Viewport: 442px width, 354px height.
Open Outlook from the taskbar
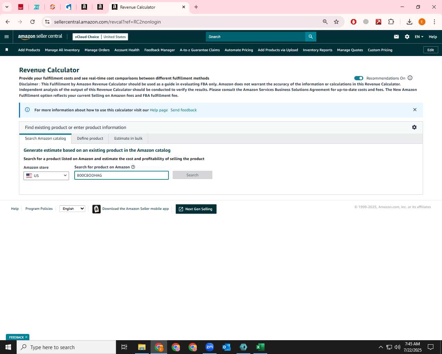[x=227, y=347]
